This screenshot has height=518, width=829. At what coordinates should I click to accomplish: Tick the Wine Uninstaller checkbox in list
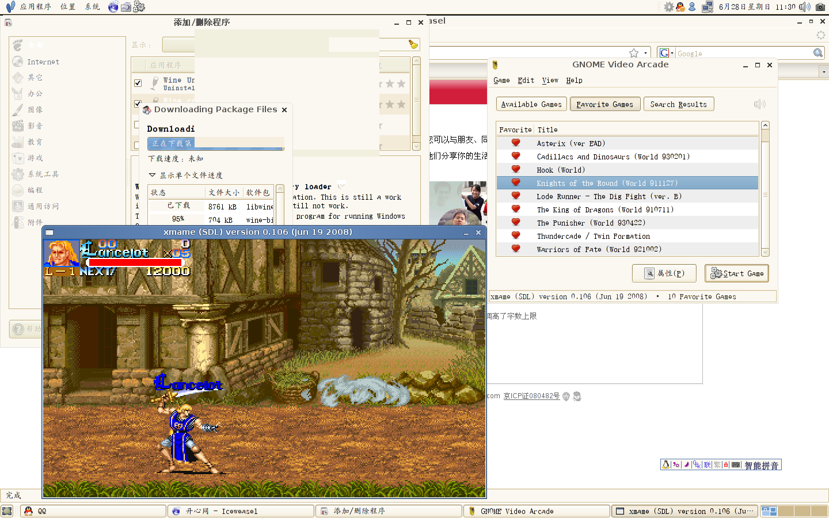click(x=138, y=83)
